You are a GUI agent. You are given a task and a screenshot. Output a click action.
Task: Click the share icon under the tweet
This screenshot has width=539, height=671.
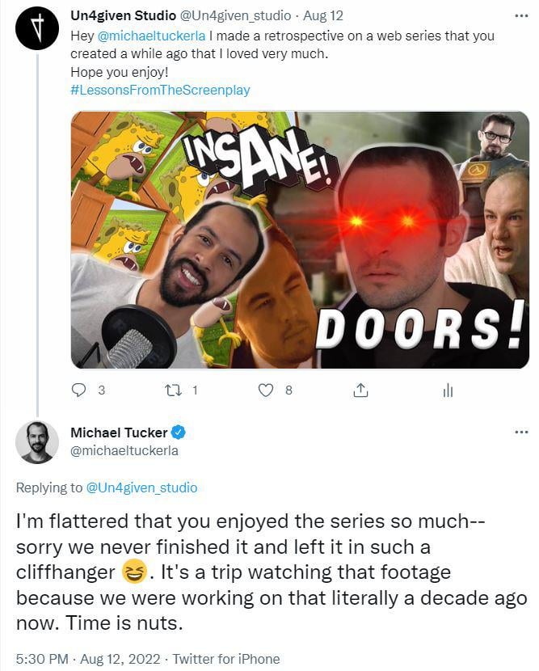click(x=360, y=390)
